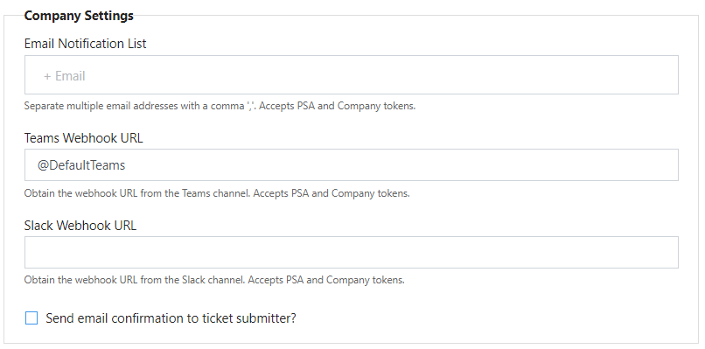
Task: Click 'Company tokens' in Email helper text
Action: point(375,107)
